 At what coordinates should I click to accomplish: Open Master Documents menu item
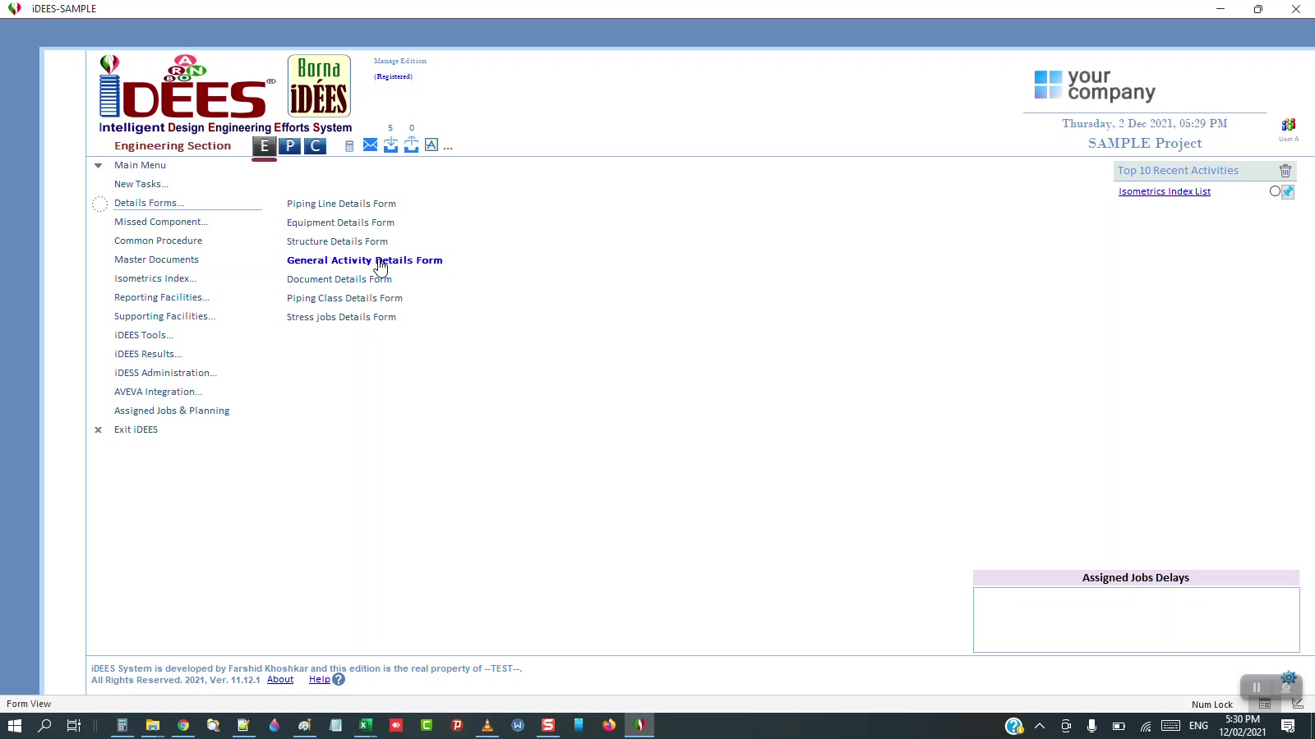pos(156,259)
